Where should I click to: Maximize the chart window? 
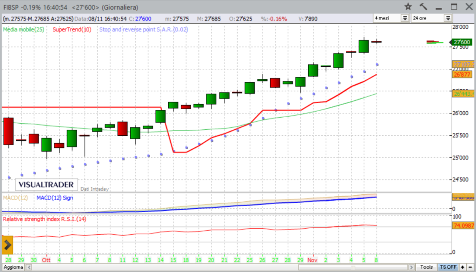click(x=454, y=7)
